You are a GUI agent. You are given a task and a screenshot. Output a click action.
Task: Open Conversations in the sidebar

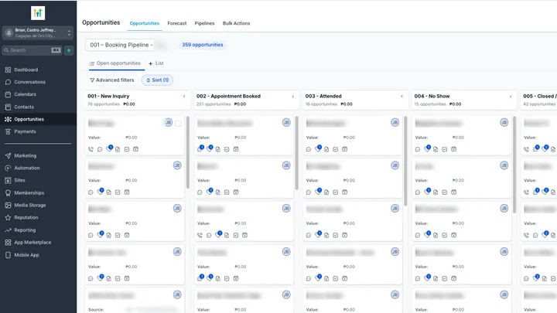point(30,82)
